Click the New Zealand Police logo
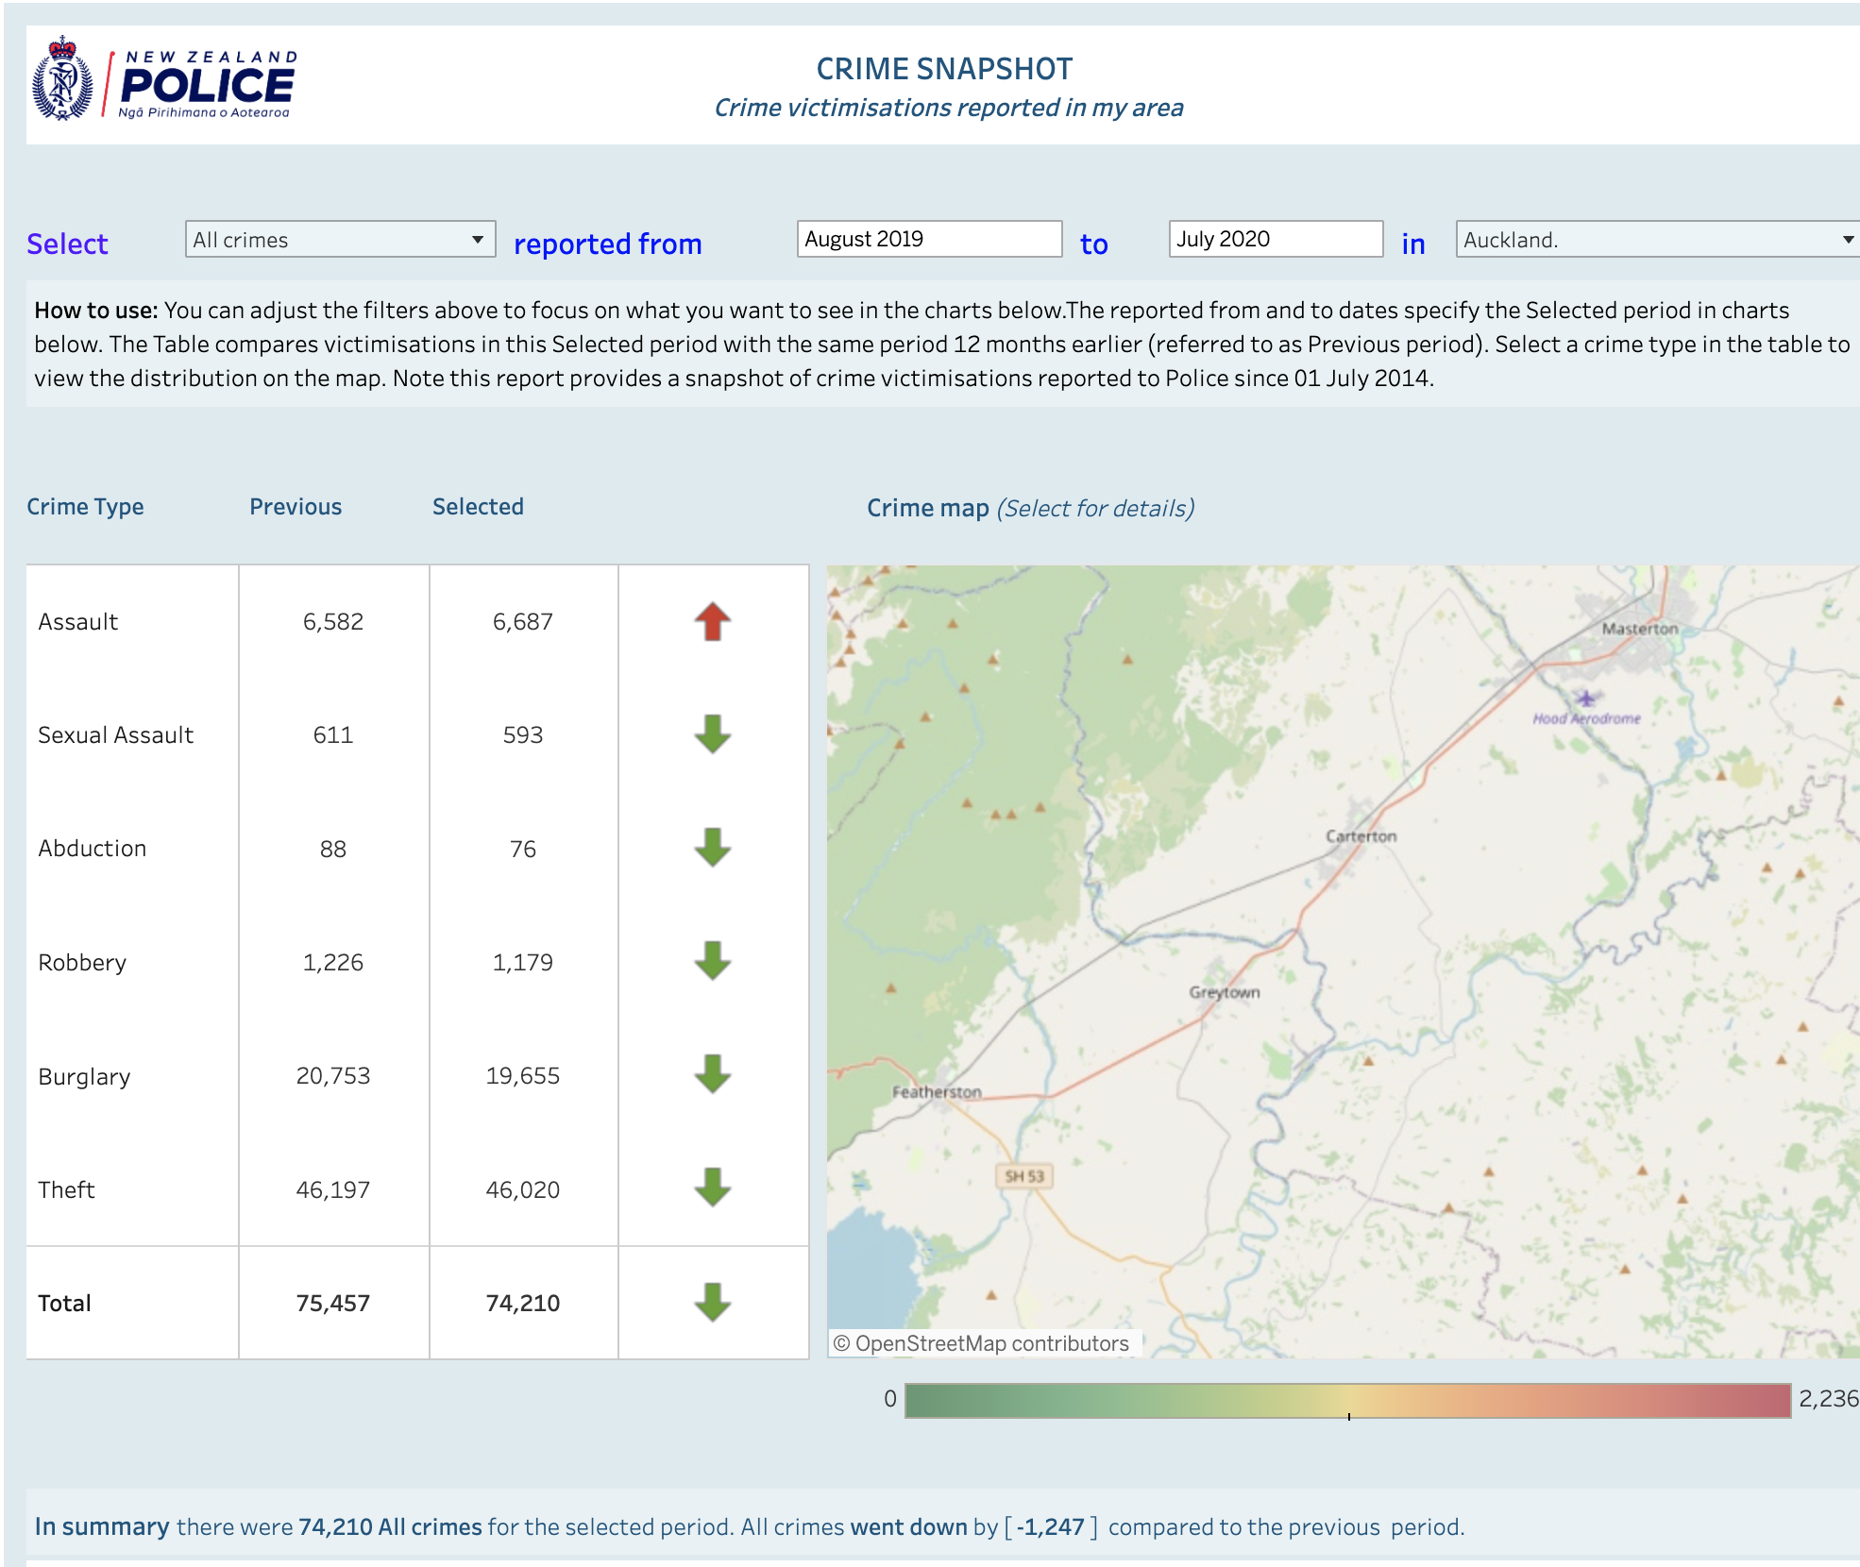The image size is (1860, 1567). click(164, 81)
